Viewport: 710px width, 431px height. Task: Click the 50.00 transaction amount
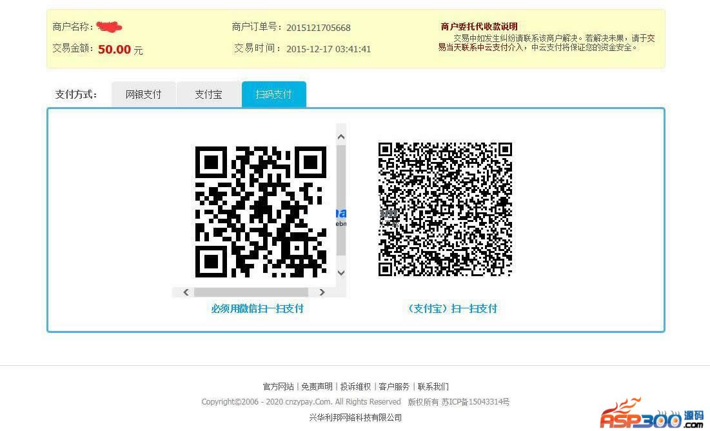115,50
